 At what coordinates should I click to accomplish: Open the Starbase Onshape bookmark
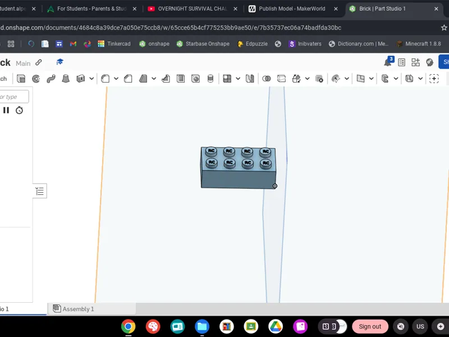[203, 44]
